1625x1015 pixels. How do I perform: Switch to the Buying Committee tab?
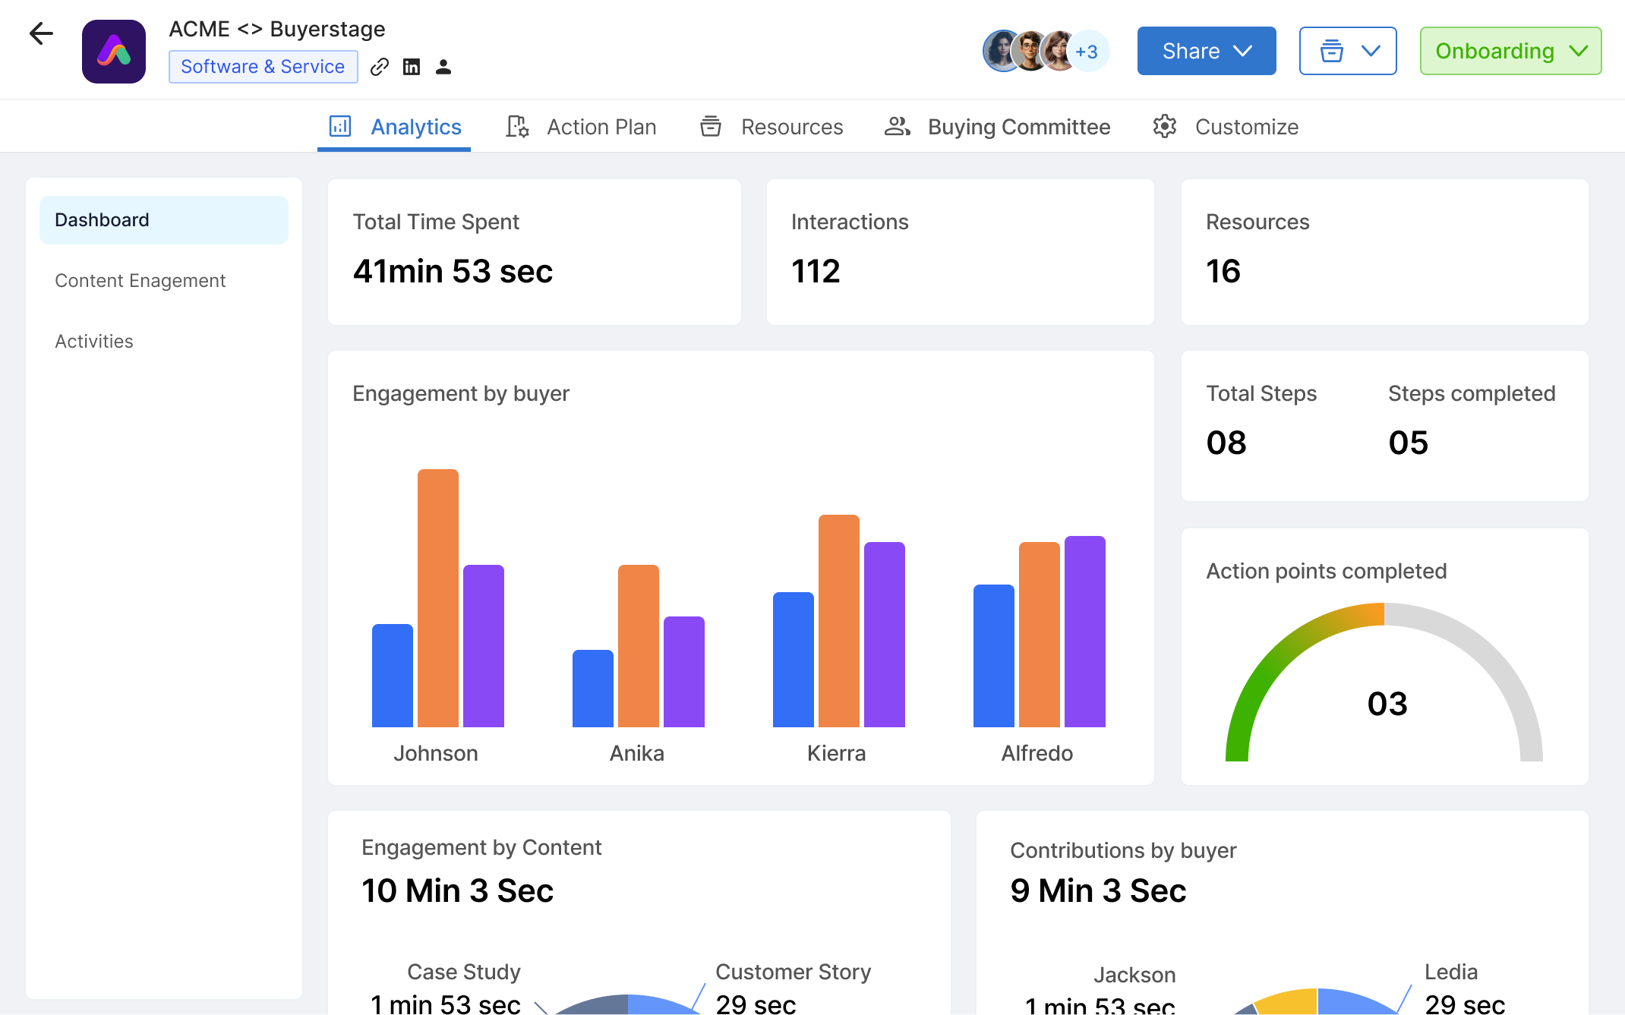coord(1019,127)
